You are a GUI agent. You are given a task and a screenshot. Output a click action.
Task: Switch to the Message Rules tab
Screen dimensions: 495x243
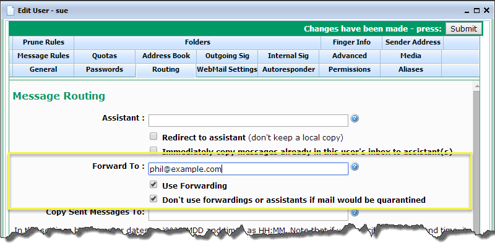[43, 56]
